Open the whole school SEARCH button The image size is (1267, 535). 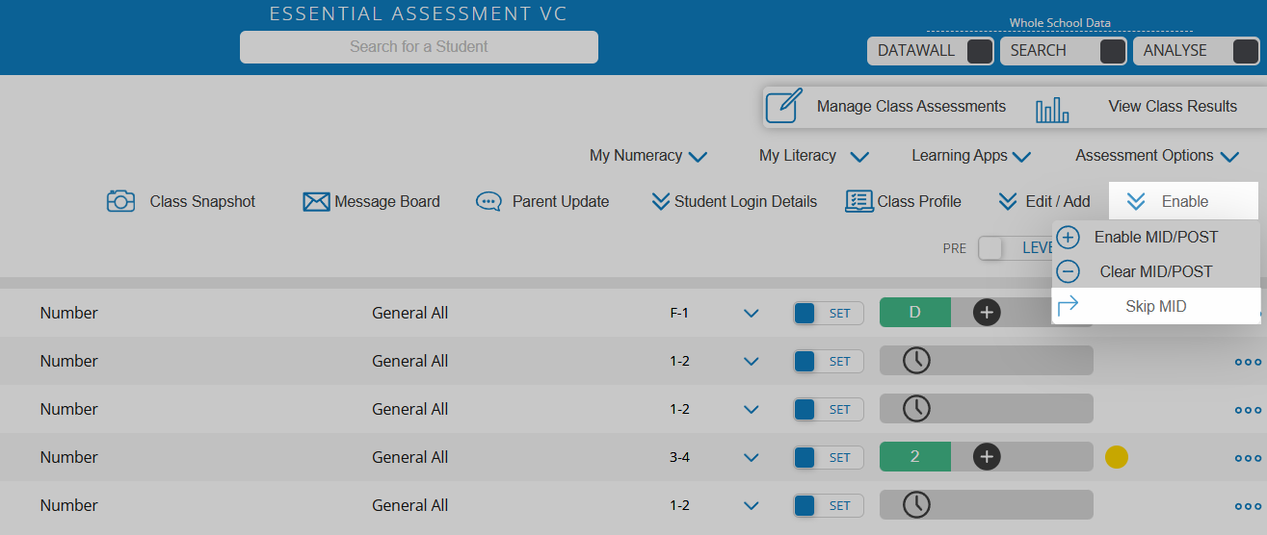click(1064, 51)
